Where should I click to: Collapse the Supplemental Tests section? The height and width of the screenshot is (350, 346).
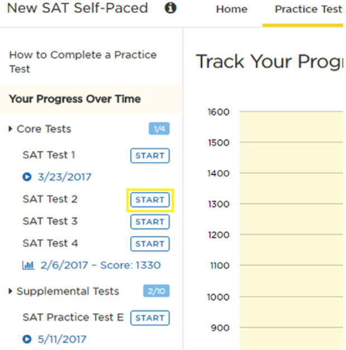11,291
